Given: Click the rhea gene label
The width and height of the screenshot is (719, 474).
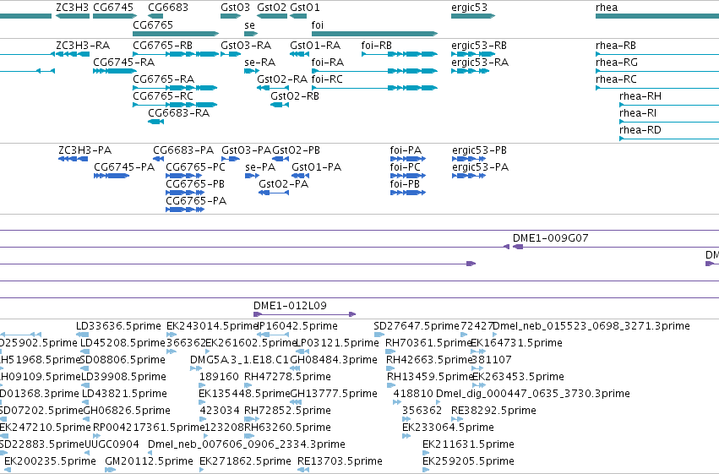Looking at the screenshot, I should coord(607,8).
